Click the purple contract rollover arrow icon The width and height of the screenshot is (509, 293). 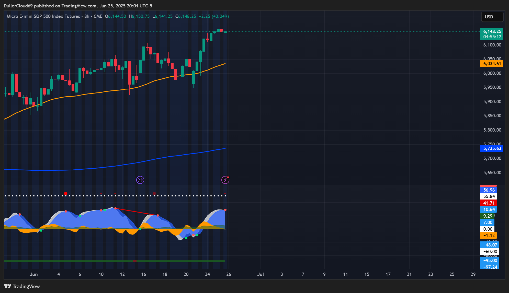140,180
